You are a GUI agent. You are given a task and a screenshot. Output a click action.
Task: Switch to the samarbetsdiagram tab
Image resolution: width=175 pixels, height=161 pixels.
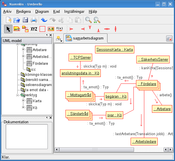85,38
